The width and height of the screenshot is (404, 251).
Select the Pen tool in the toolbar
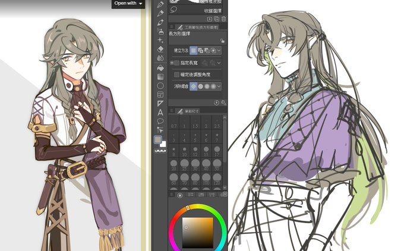160,4
